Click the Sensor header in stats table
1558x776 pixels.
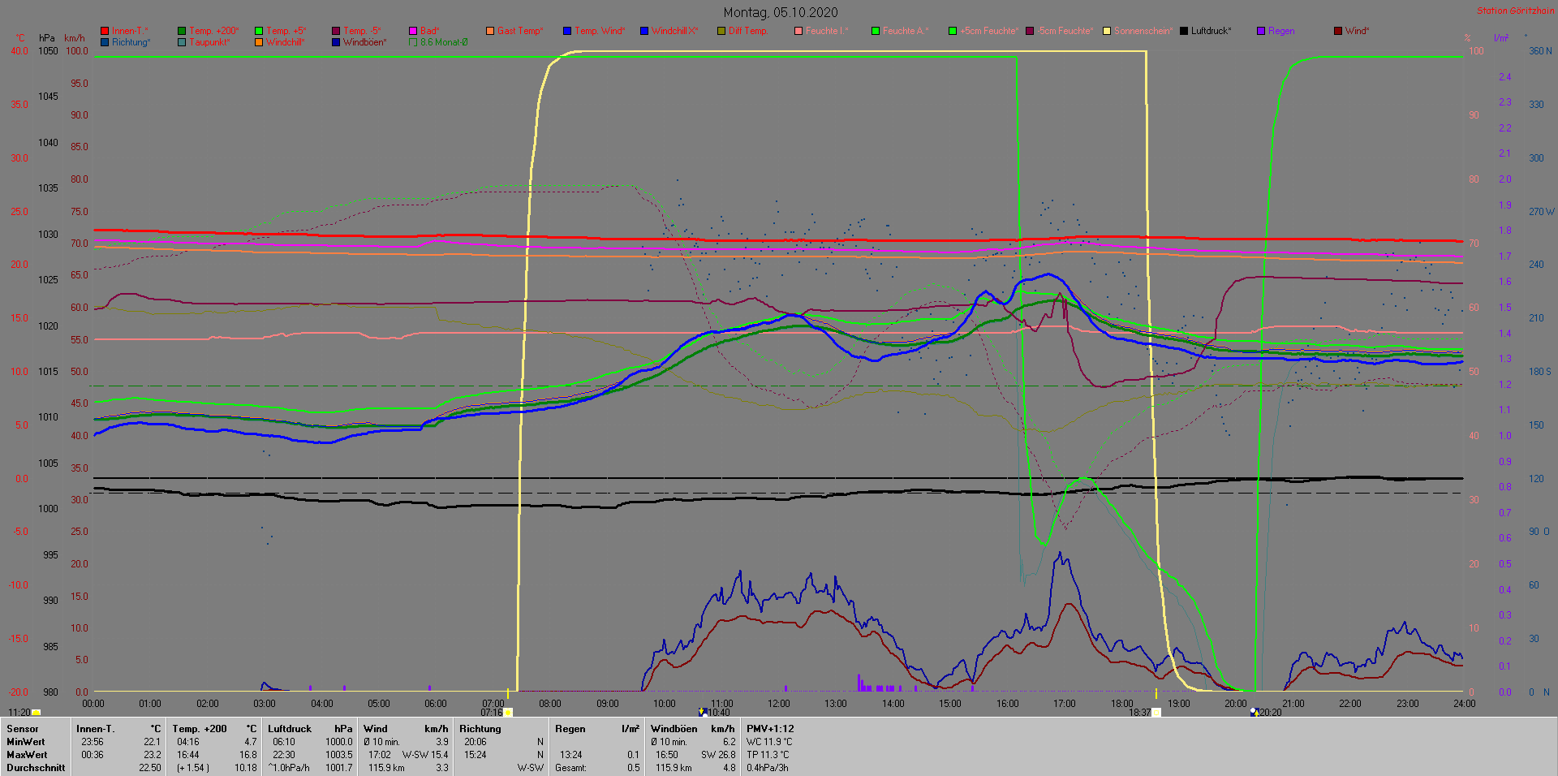(23, 729)
